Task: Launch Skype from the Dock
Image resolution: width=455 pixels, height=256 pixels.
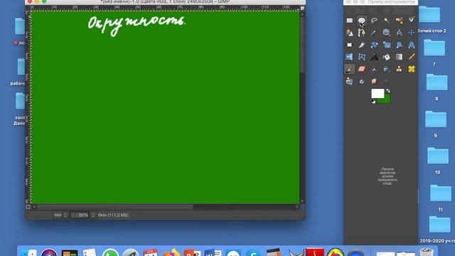Action: coord(254,253)
